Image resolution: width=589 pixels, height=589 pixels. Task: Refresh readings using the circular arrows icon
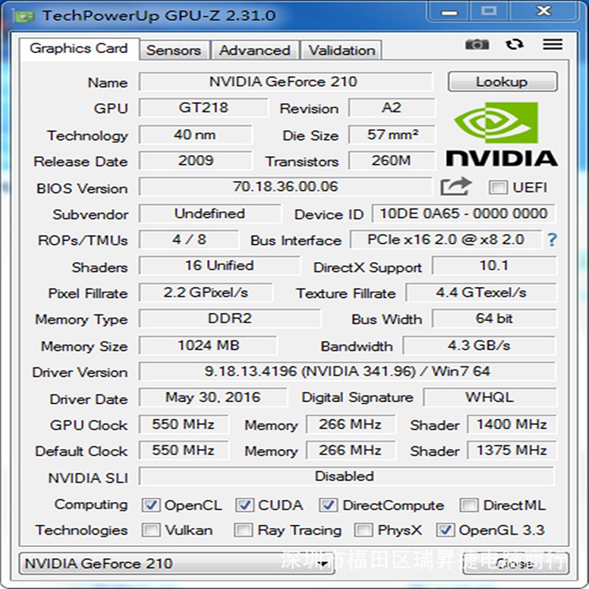[x=513, y=45]
